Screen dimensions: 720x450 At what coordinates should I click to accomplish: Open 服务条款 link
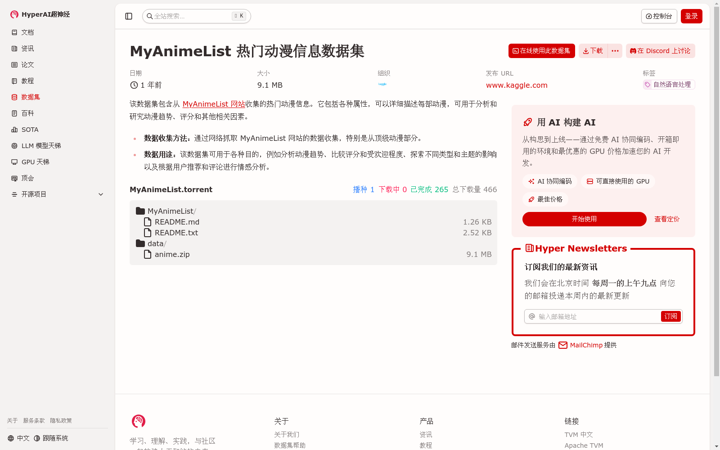pos(34,421)
